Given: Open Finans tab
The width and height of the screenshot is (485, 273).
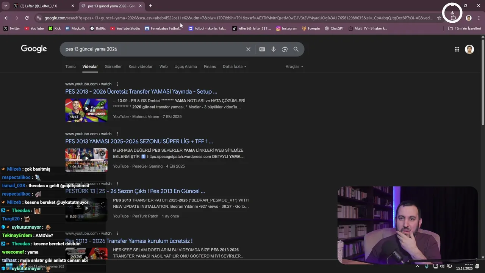Looking at the screenshot, I should tap(210, 66).
